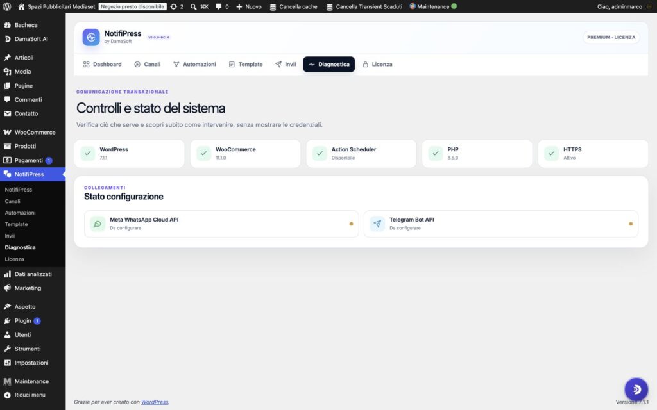
Task: Click the Bacheca dashboard icon in sidebar
Action: click(8, 25)
